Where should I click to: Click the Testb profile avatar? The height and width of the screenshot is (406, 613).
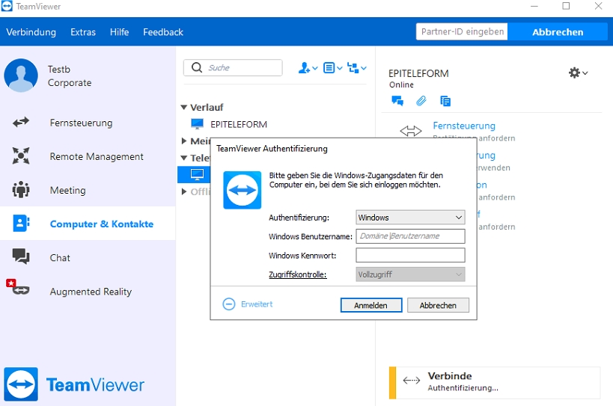(21, 76)
